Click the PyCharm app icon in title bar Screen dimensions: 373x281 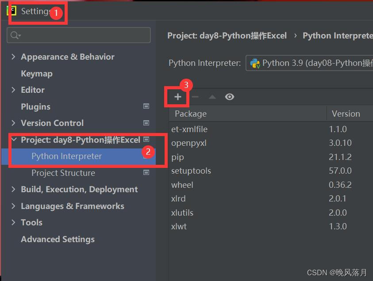click(x=12, y=11)
